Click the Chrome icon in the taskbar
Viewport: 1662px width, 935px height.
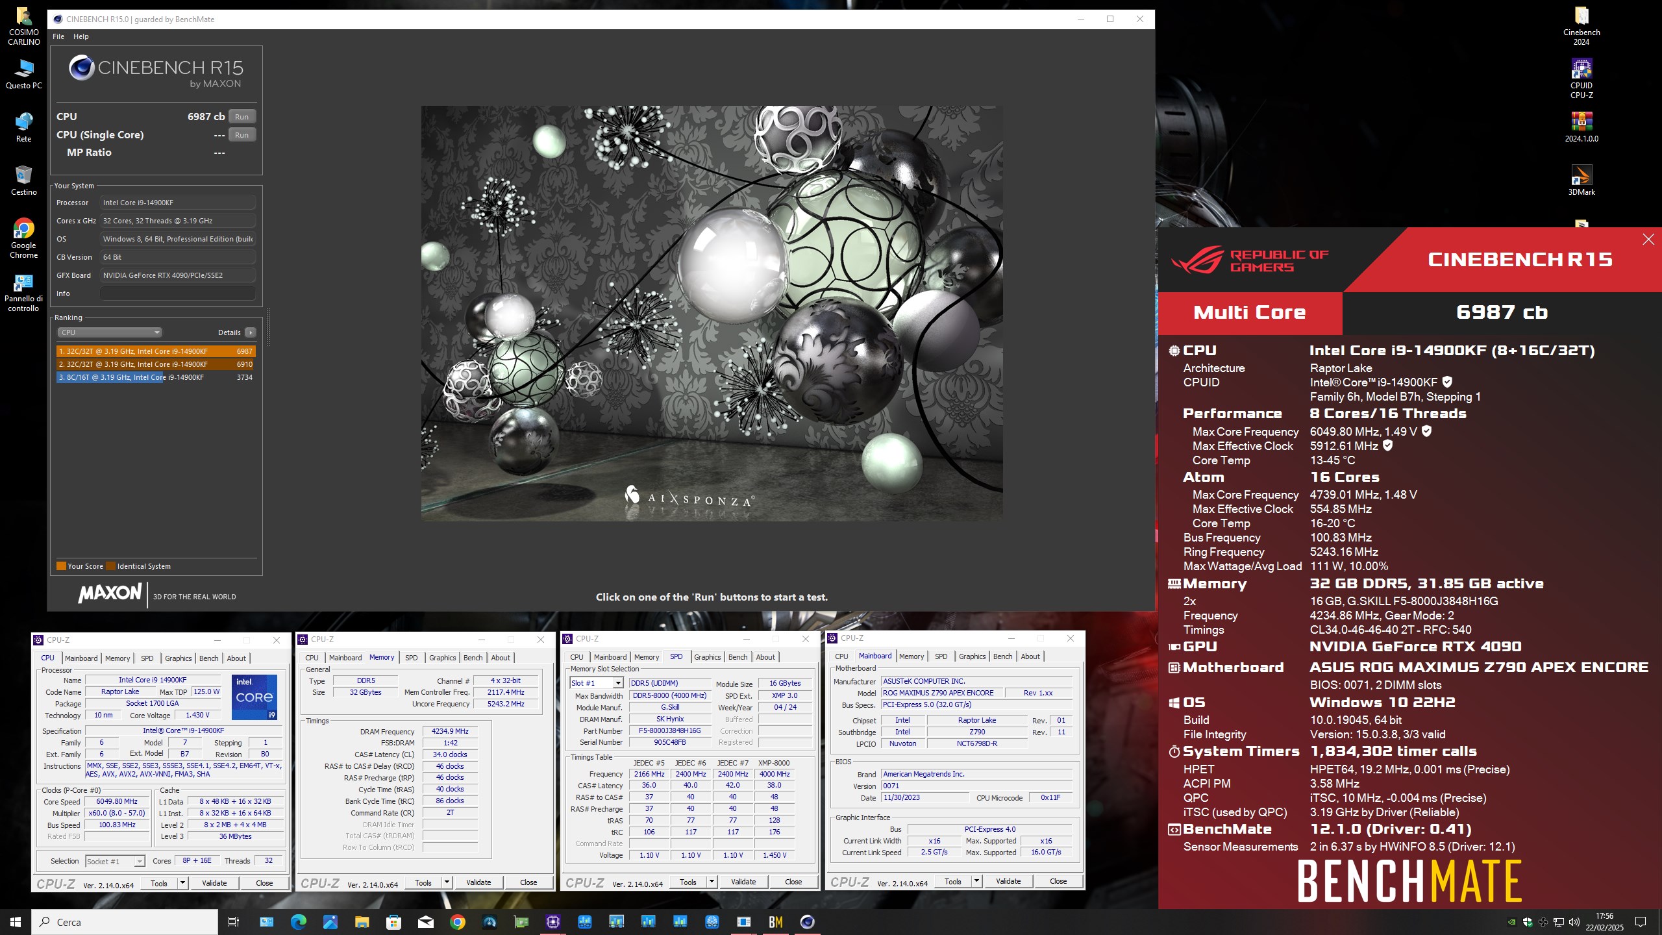457,922
